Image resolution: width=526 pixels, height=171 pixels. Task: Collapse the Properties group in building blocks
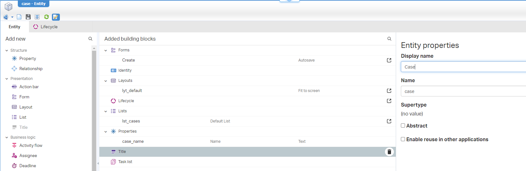coord(106,132)
